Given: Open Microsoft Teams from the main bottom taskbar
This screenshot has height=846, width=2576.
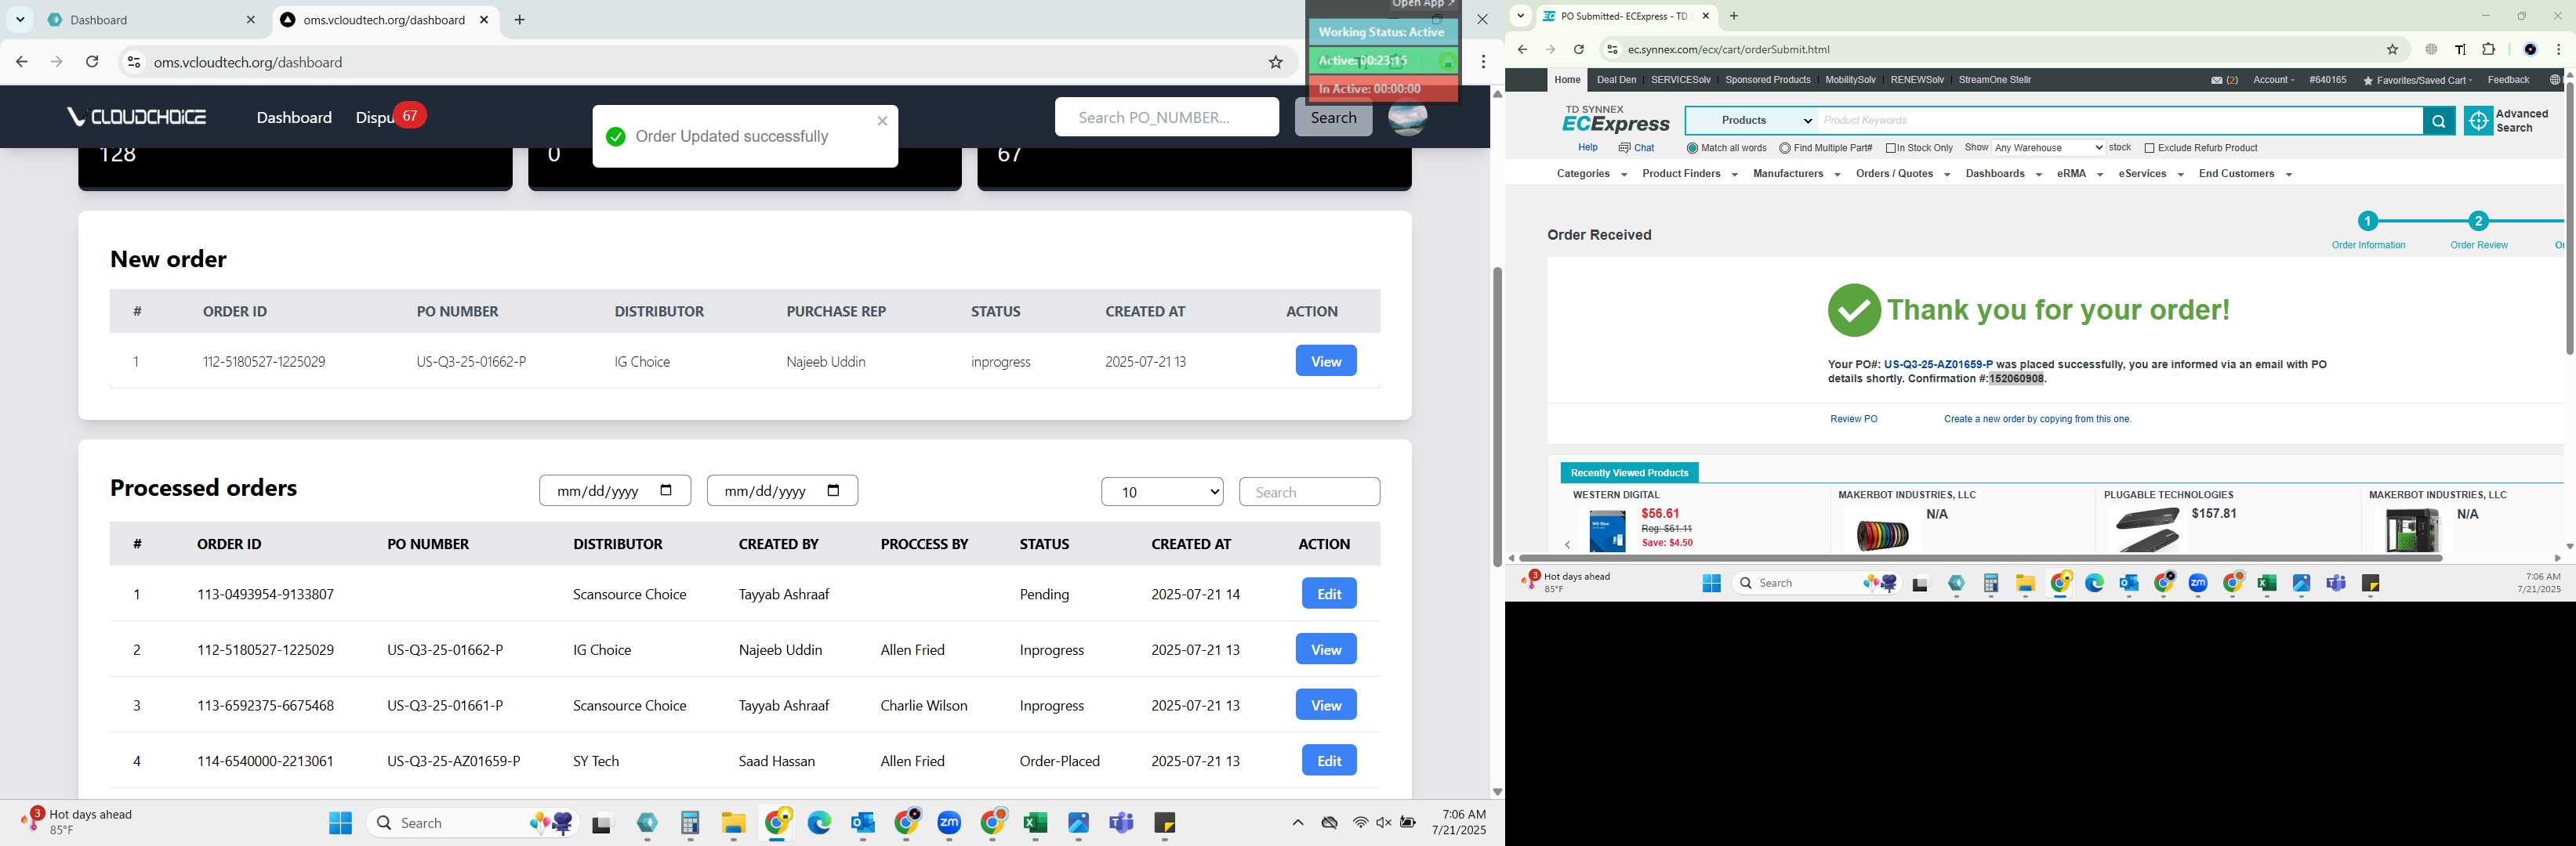Looking at the screenshot, I should [1122, 822].
